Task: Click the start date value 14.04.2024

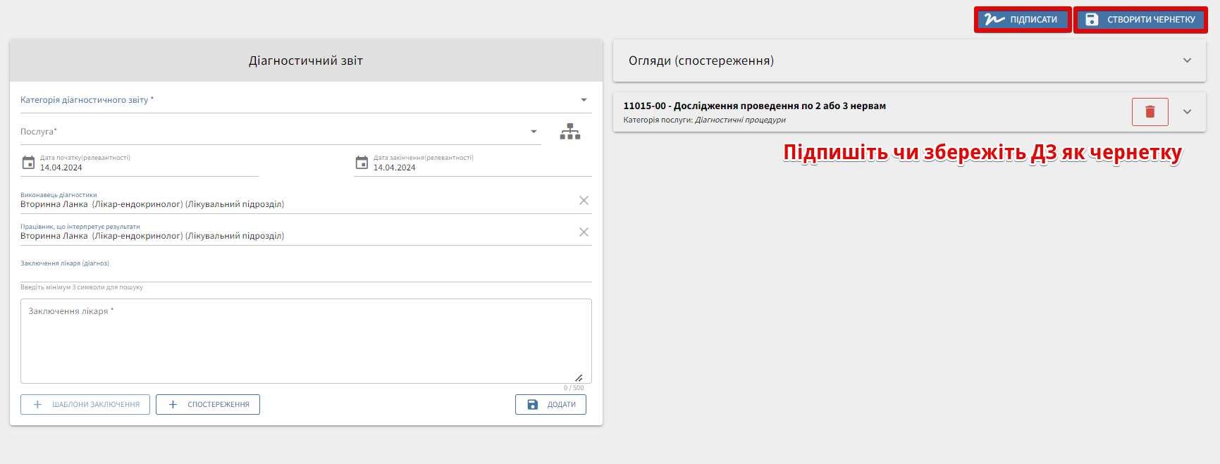Action: (x=61, y=168)
